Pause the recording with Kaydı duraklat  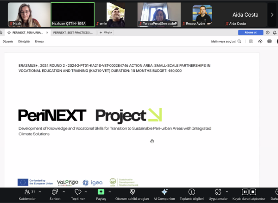pyautogui.click(x=245, y=192)
